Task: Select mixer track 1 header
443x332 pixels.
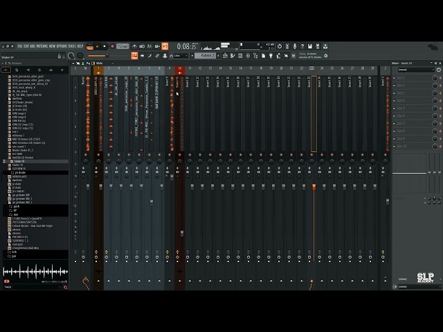Action: (98, 71)
